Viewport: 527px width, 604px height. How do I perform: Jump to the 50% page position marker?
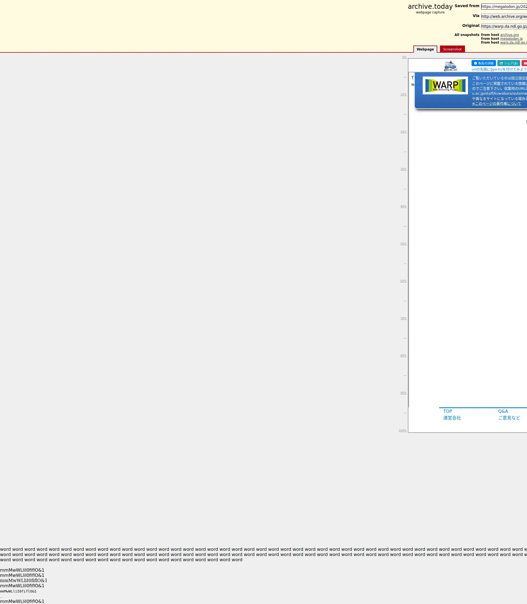pyautogui.click(x=403, y=244)
